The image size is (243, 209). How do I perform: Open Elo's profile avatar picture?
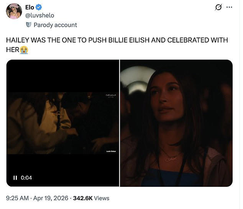click(x=14, y=11)
